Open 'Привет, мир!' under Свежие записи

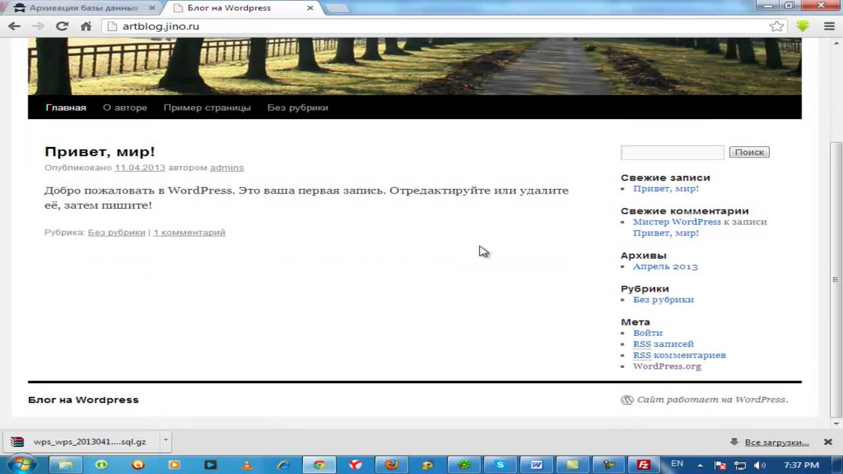coord(666,188)
